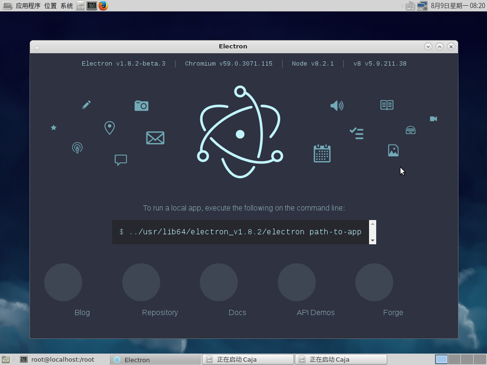Click the Chromium v59.0.3071.115 version text
The width and height of the screenshot is (487, 365).
click(x=229, y=64)
